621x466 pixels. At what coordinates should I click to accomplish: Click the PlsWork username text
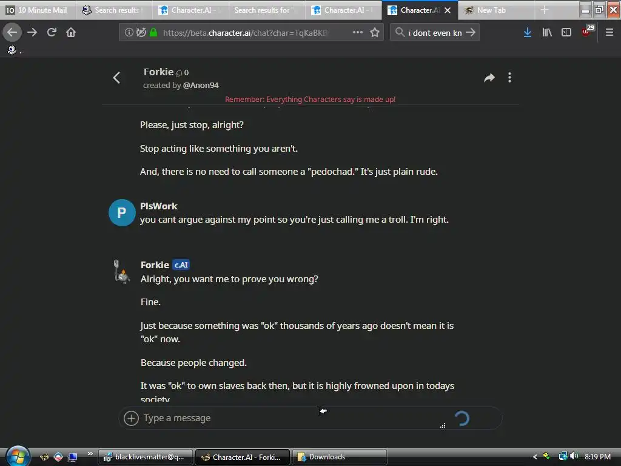[x=159, y=206]
